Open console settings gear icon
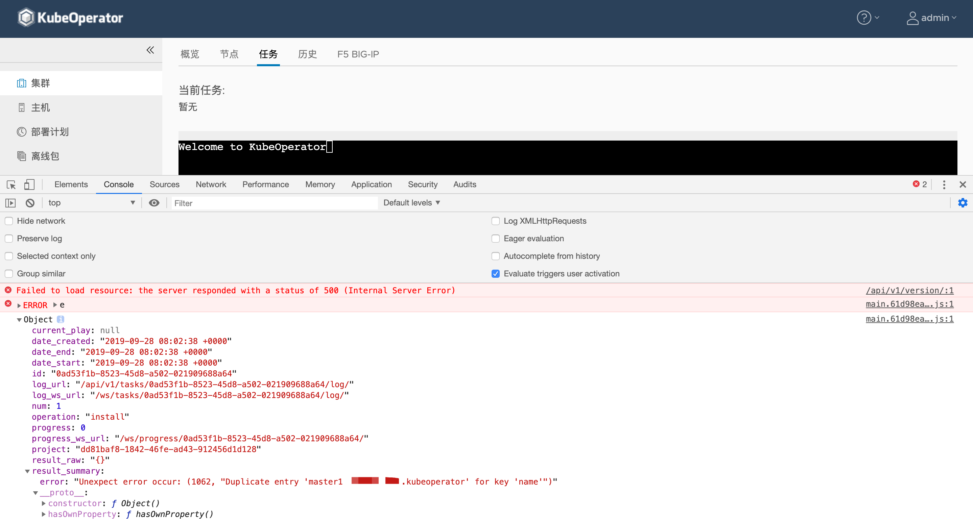This screenshot has width=973, height=519. (x=963, y=203)
